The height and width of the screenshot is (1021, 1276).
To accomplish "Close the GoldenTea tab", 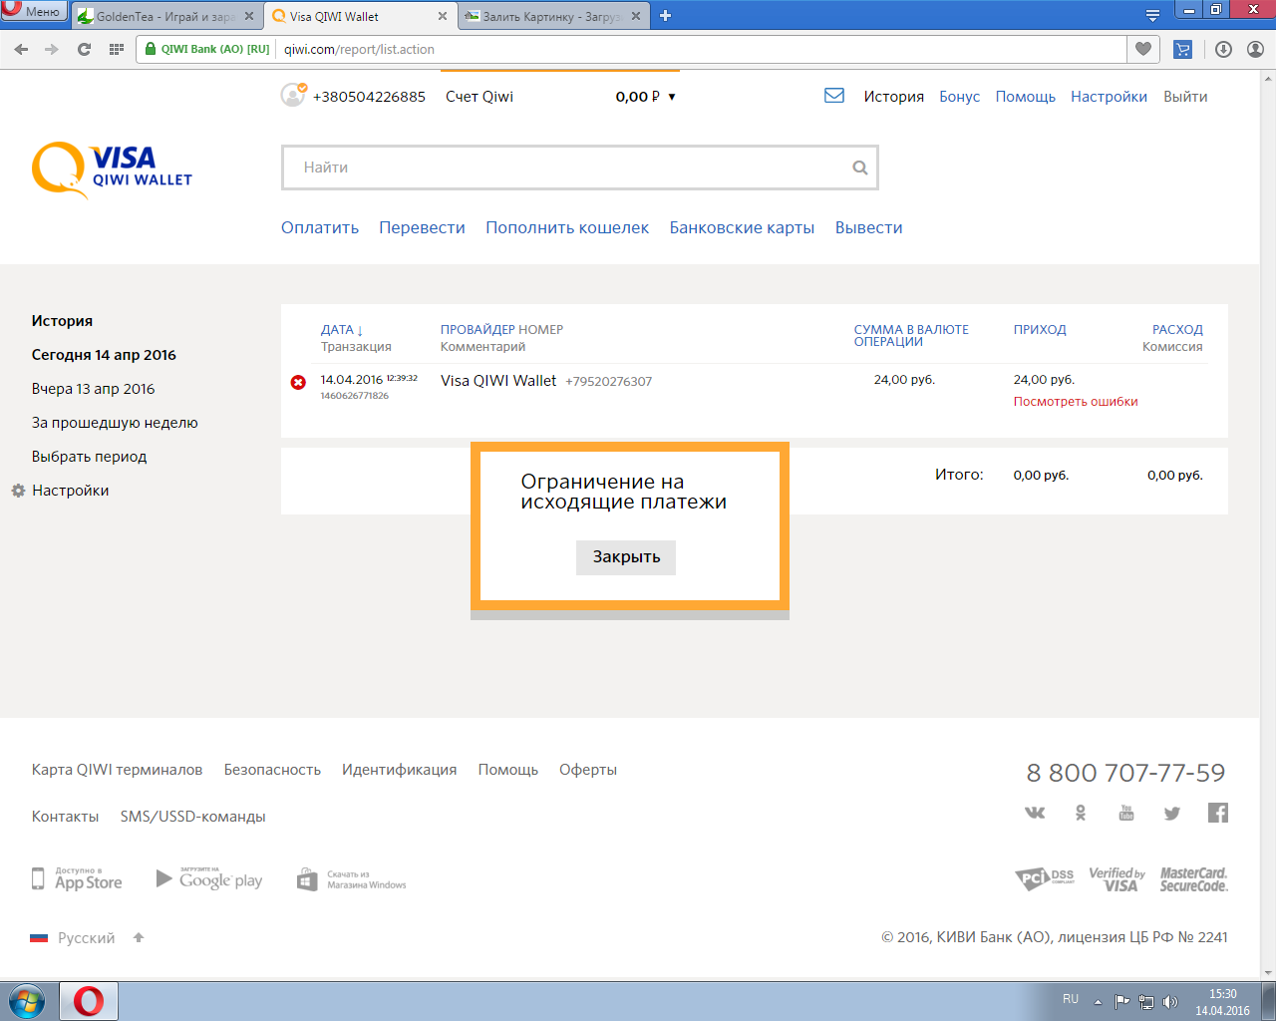I will coord(249,16).
